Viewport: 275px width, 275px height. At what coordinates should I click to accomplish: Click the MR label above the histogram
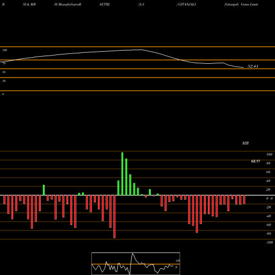[245, 143]
